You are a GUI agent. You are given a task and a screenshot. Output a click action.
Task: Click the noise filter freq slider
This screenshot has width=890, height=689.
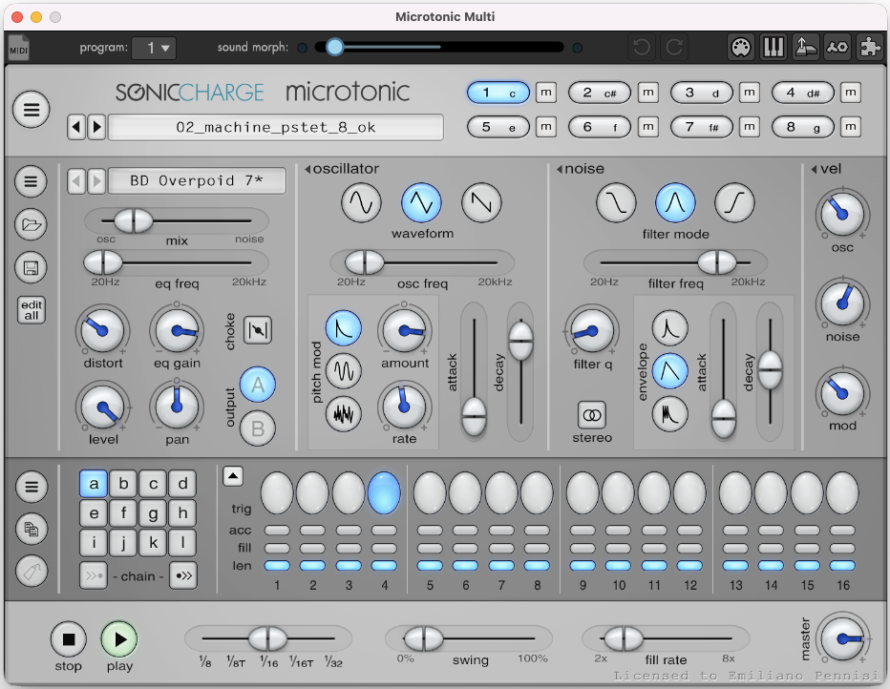675,262
